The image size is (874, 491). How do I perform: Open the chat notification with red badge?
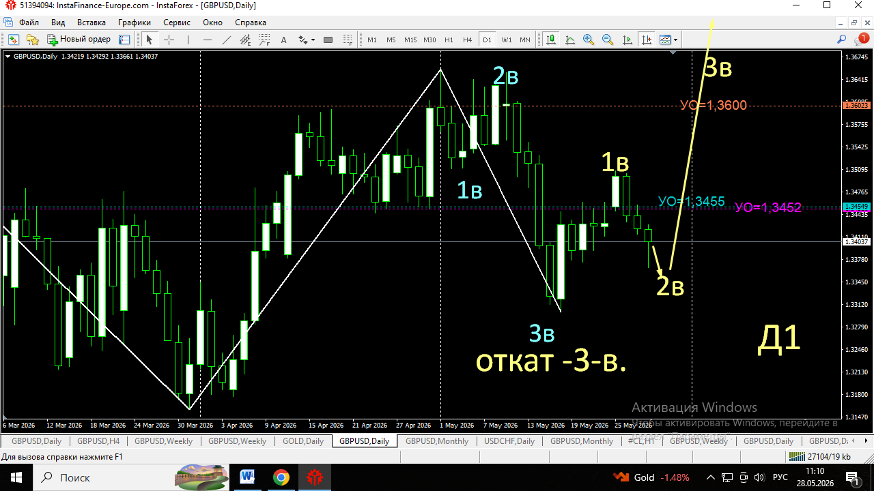pos(861,40)
